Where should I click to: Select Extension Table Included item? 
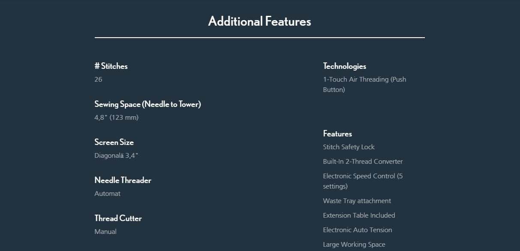click(x=359, y=216)
